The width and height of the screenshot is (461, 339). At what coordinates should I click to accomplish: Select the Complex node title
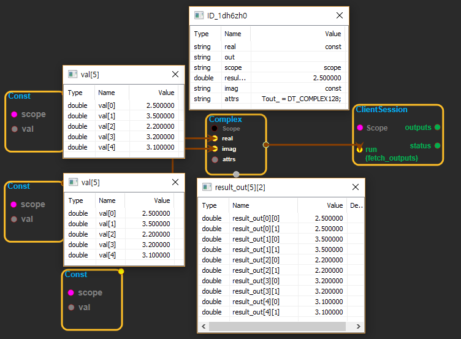[x=225, y=119]
